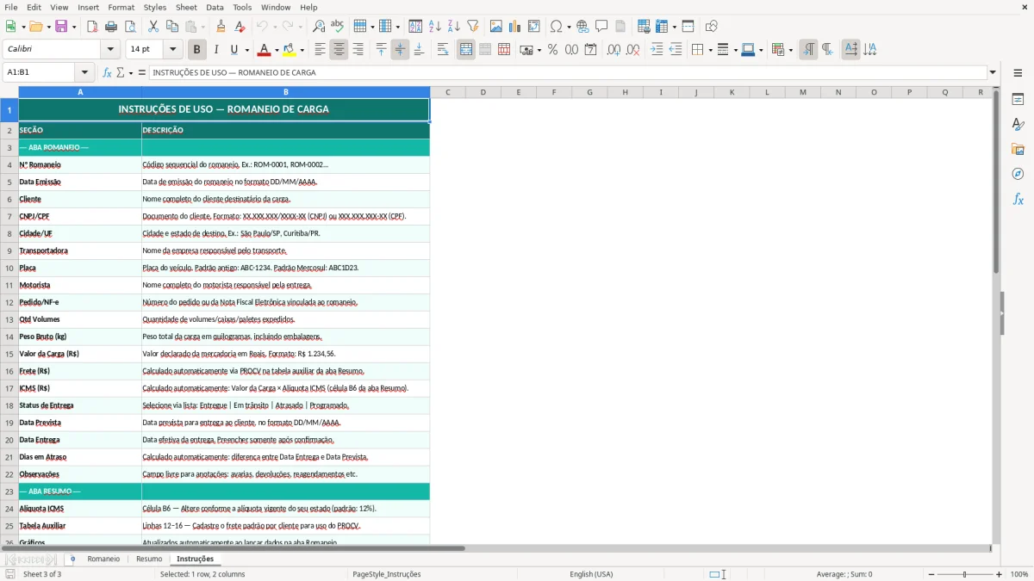Open the Function Wizard fx icon
1034x581 pixels.
pos(107,72)
